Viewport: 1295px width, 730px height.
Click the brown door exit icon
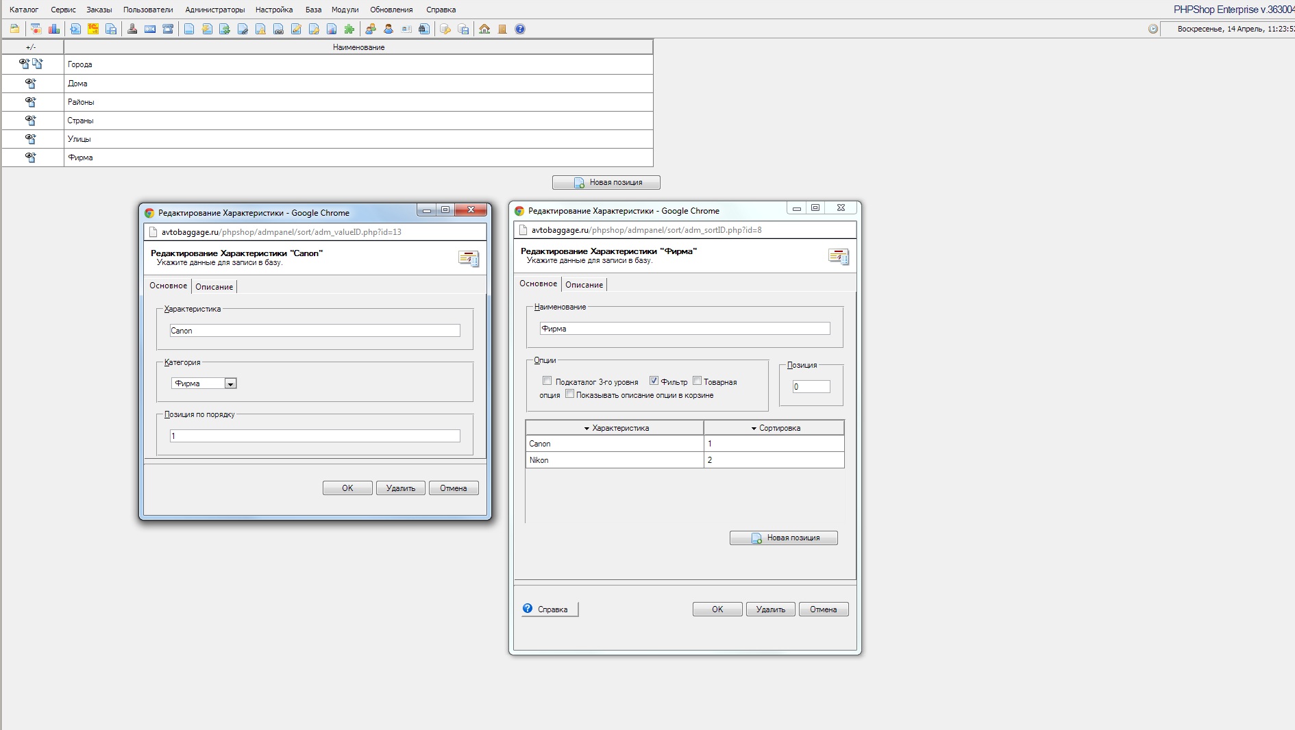[x=502, y=29]
